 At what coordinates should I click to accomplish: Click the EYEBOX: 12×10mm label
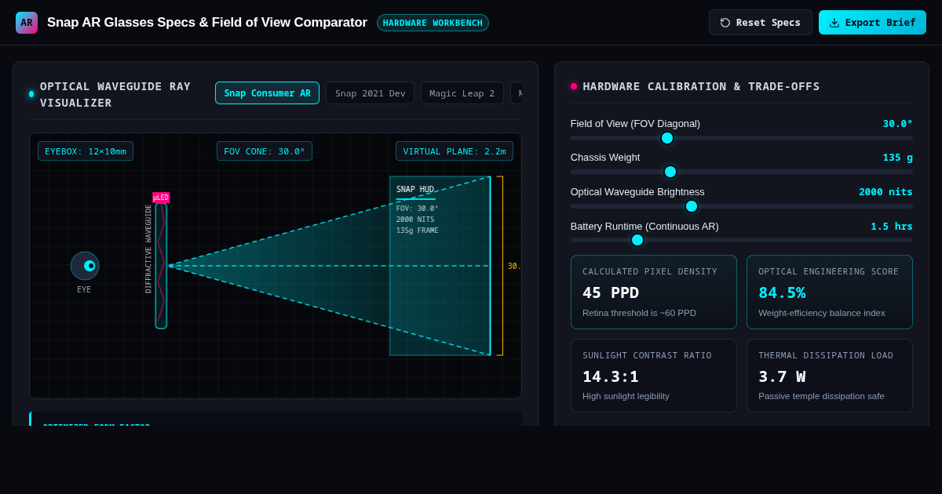coord(86,151)
